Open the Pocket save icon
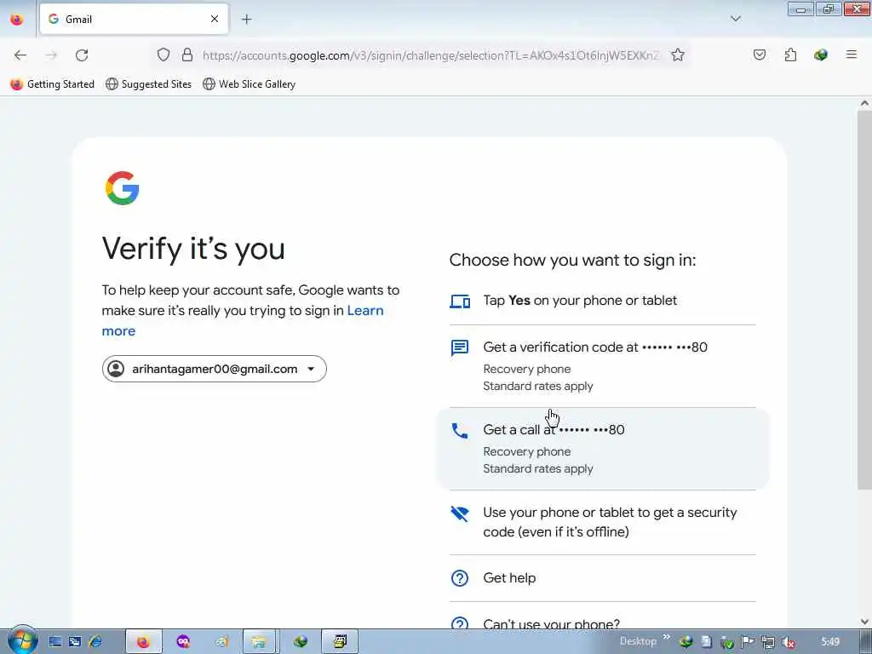The image size is (872, 654). 759,54
